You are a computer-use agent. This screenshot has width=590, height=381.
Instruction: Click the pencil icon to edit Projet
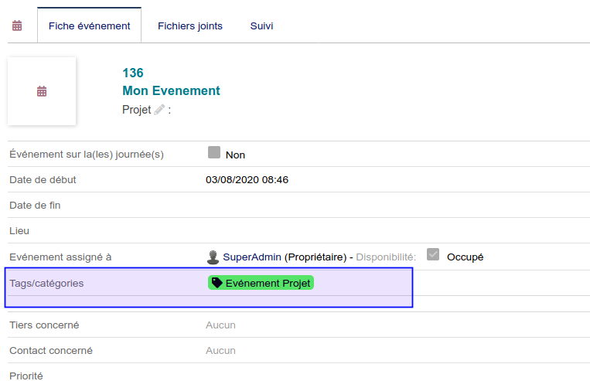[x=159, y=110]
